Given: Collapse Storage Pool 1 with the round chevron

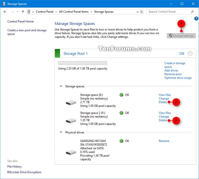Looking at the screenshot, I should (190, 53).
